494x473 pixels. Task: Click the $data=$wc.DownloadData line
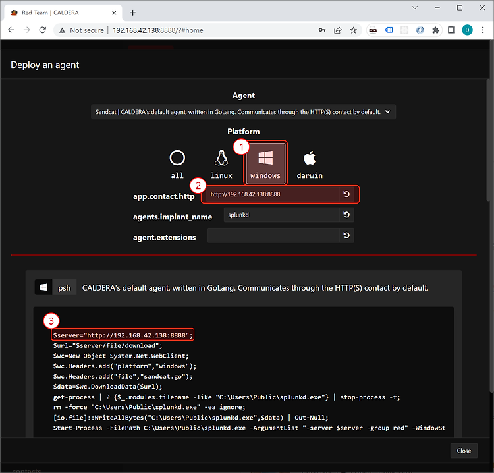click(107, 386)
